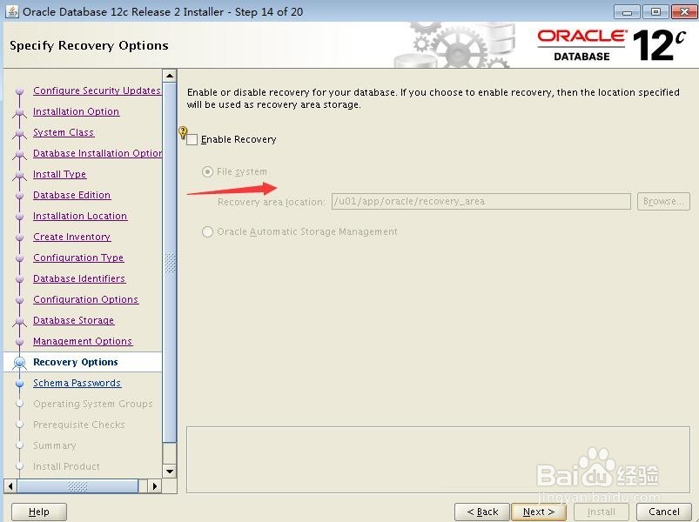
Task: Click Next to continue installation
Action: [539, 512]
